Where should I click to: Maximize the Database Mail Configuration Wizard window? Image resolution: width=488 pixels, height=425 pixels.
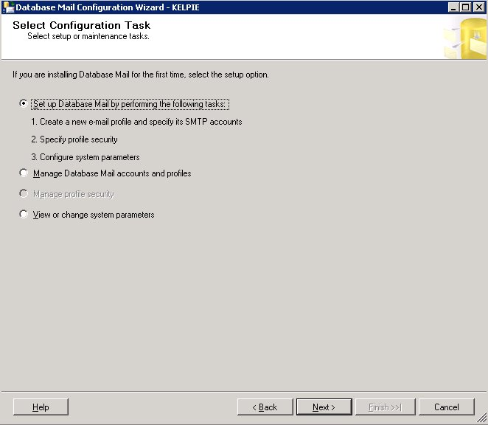(466, 7)
